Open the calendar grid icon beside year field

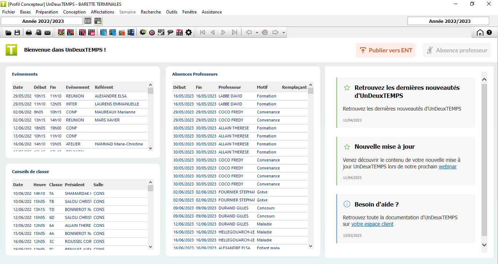coord(88,21)
